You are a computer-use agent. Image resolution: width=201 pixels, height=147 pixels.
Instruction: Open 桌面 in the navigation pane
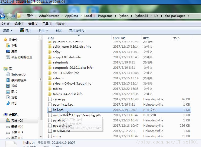click(x=12, y=51)
